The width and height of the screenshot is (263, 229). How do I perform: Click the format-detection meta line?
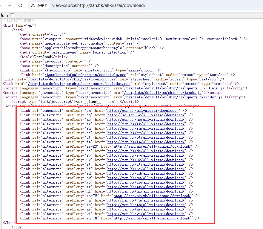77,52
